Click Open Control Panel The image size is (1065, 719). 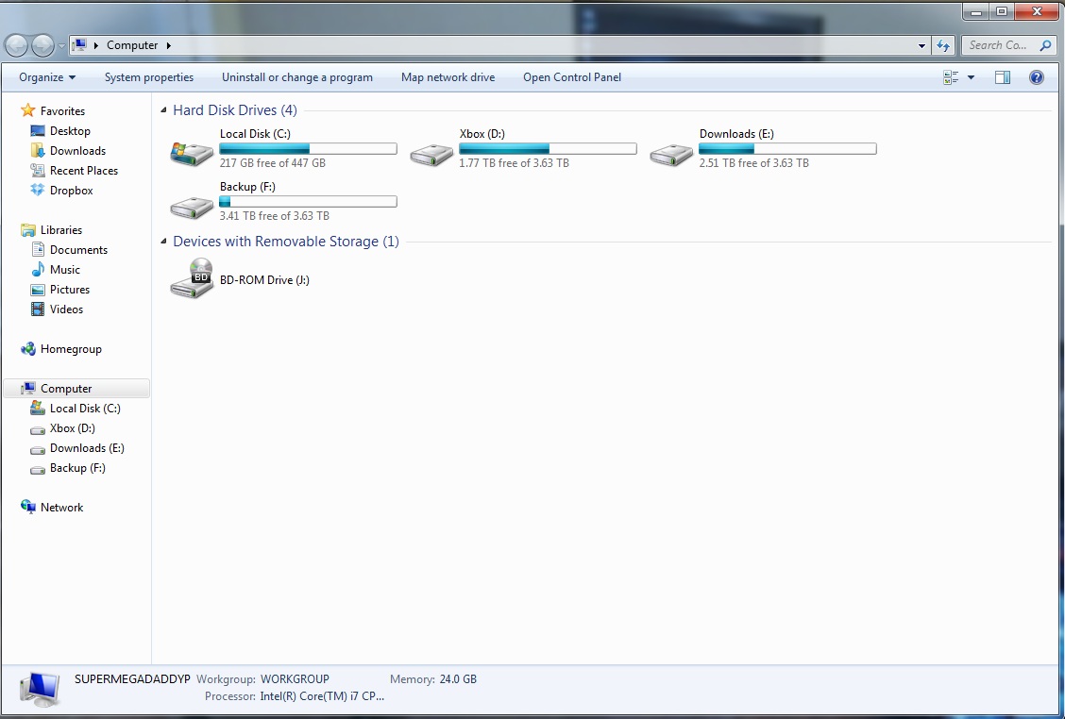[572, 77]
